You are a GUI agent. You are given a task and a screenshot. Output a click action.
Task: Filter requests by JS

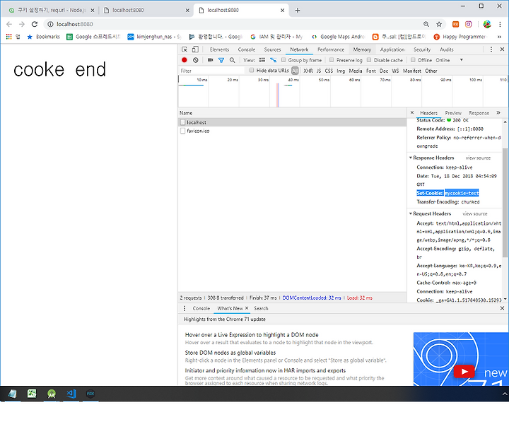pyautogui.click(x=319, y=71)
